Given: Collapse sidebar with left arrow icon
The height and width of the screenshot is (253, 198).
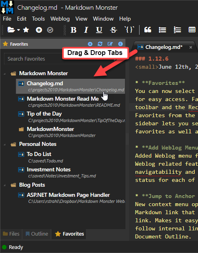Looking at the screenshot, I should [x=121, y=44].
